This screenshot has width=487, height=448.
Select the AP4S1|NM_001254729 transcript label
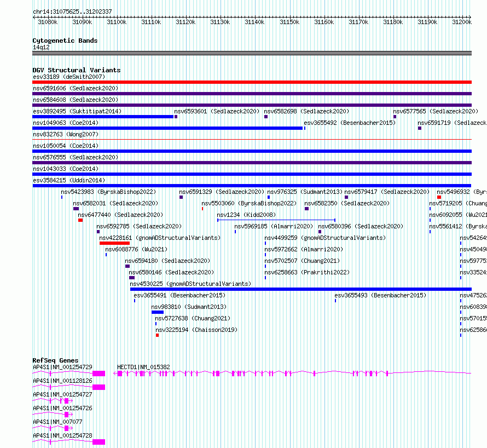click(x=63, y=367)
